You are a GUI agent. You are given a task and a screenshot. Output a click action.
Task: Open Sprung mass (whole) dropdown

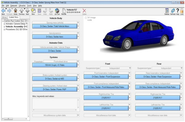(78, 22)
